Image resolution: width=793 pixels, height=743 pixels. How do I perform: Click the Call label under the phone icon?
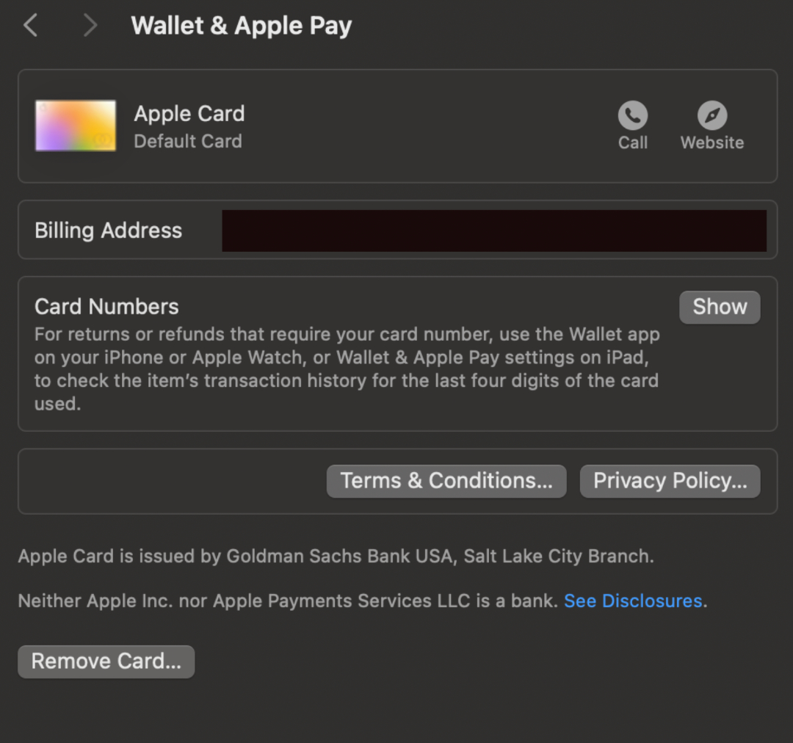(x=632, y=143)
